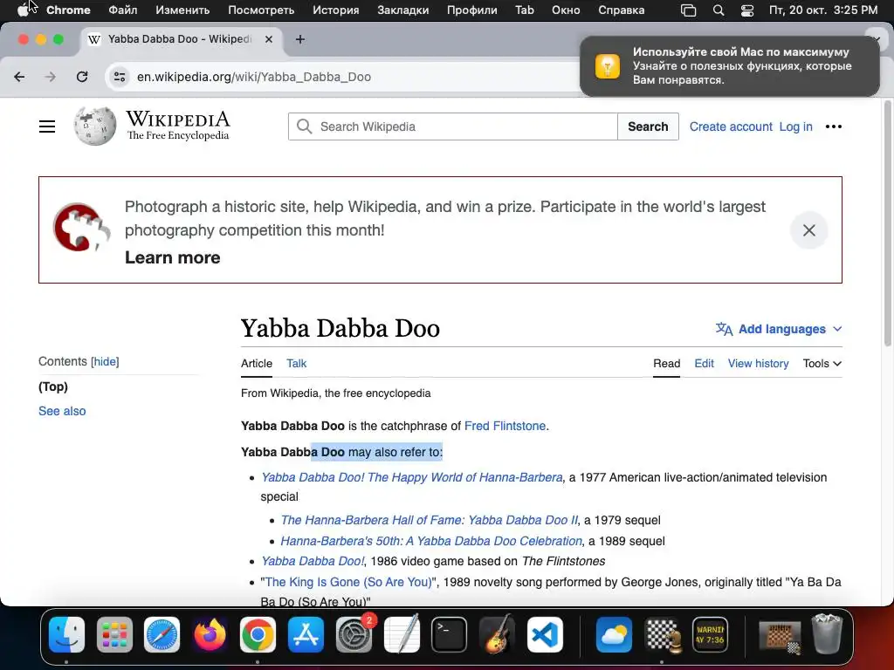Screen dimensions: 894x670
Task: Click the forward arrow in Chrome
Action: pos(51,77)
